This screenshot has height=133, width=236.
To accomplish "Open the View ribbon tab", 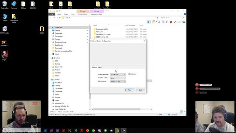I will click(73, 14).
